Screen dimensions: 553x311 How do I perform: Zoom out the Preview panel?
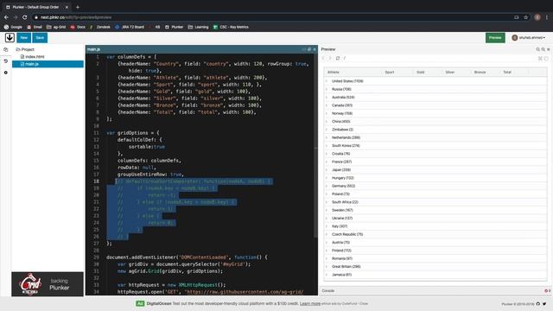pyautogui.click(x=543, y=49)
